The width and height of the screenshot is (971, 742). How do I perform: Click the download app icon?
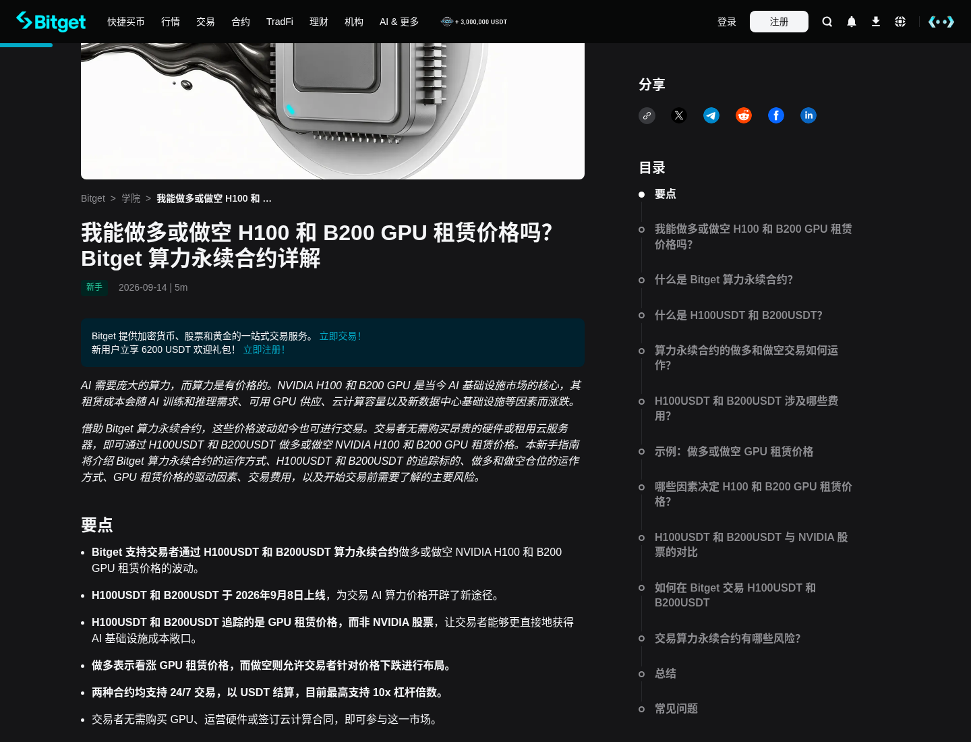point(876,22)
